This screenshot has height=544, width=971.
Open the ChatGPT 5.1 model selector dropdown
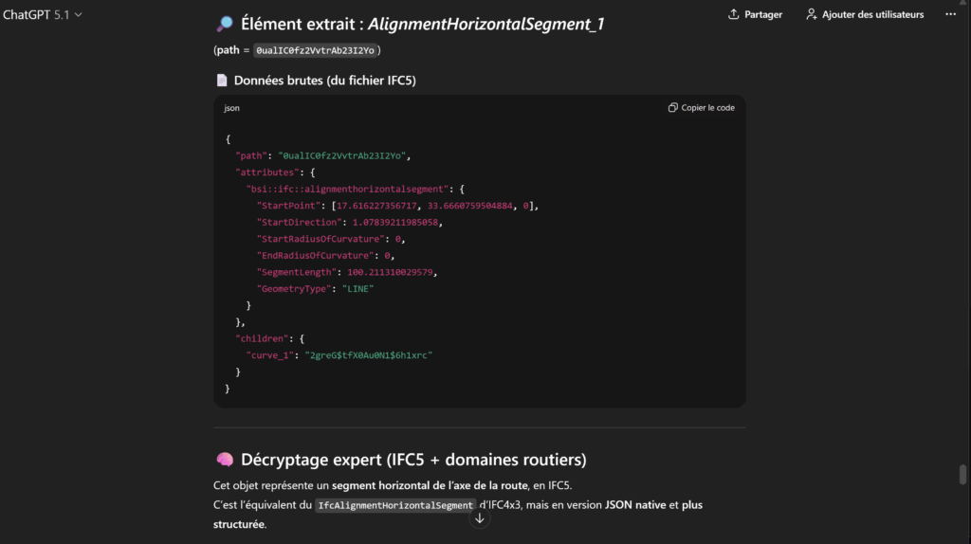click(x=38, y=15)
